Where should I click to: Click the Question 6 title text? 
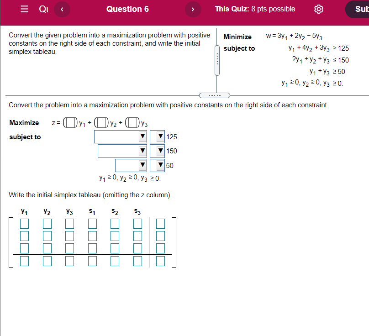coord(127,9)
